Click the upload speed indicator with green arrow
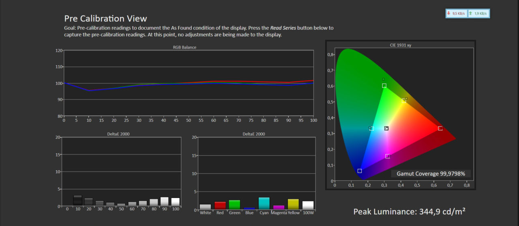 pyautogui.click(x=478, y=13)
